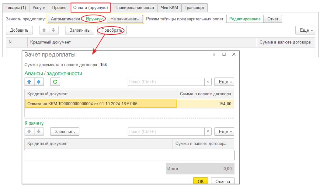Open the Товары (1) tab
This screenshot has height=186, width=320.
[16, 7]
